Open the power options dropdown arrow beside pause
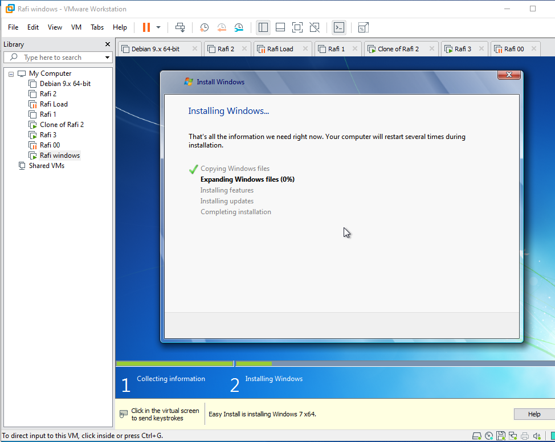The height and width of the screenshot is (442, 555). (158, 27)
